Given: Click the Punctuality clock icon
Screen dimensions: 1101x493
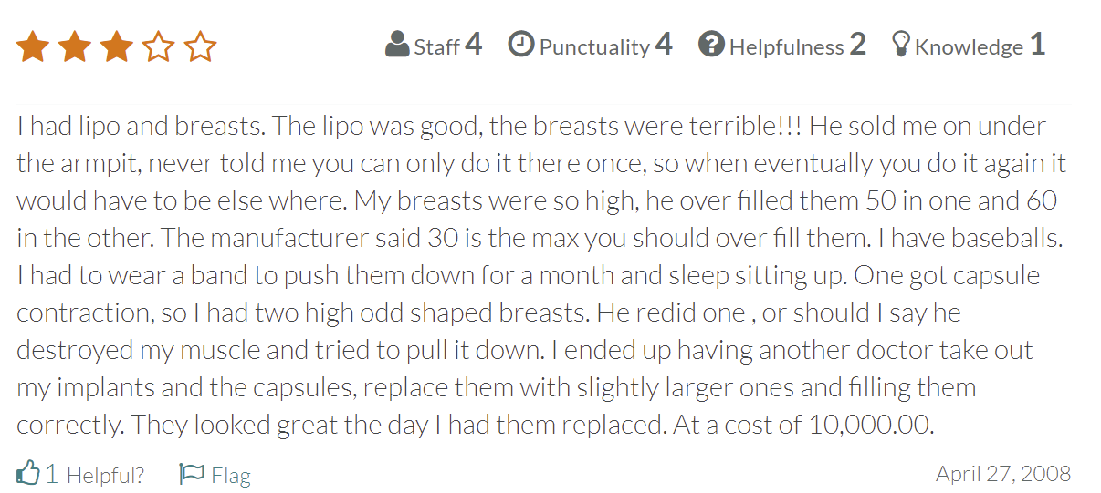Looking at the screenshot, I should point(520,45).
